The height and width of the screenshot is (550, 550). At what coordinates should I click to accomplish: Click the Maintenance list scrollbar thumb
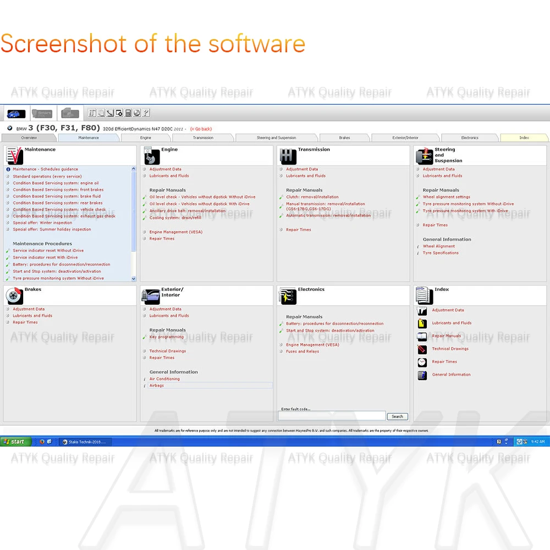click(133, 211)
